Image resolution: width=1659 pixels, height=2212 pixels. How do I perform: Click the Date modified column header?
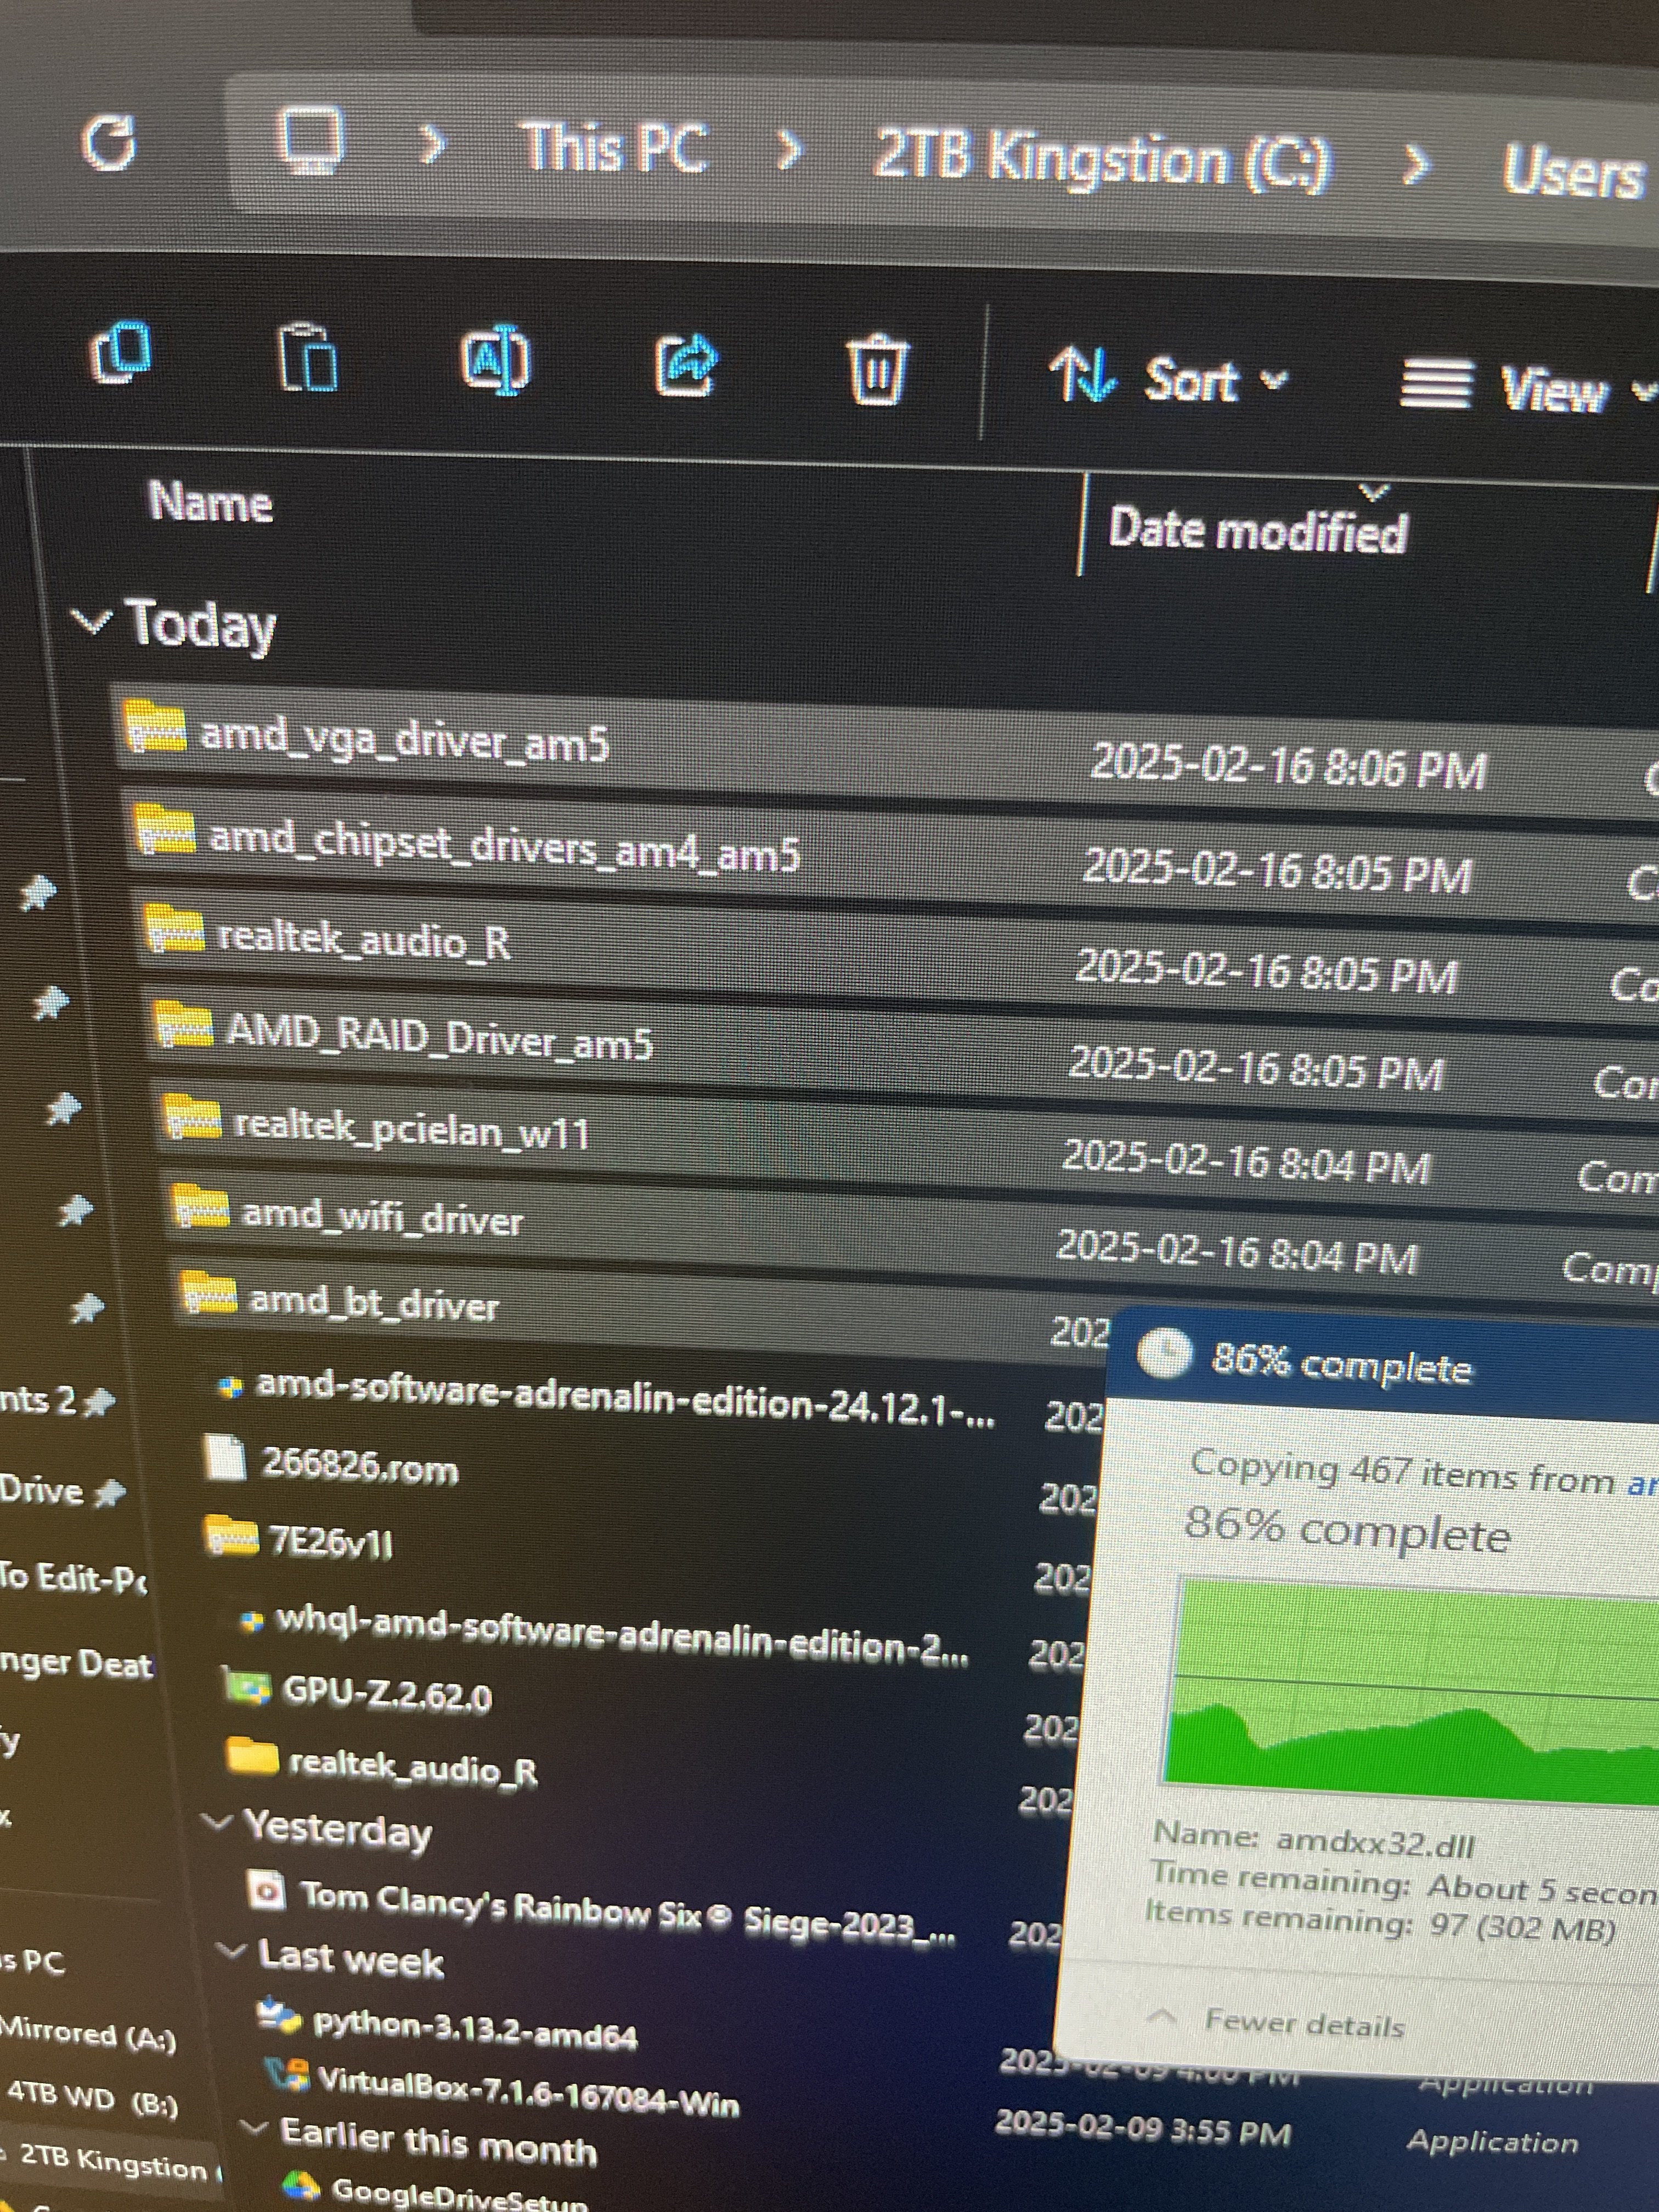(x=1258, y=530)
